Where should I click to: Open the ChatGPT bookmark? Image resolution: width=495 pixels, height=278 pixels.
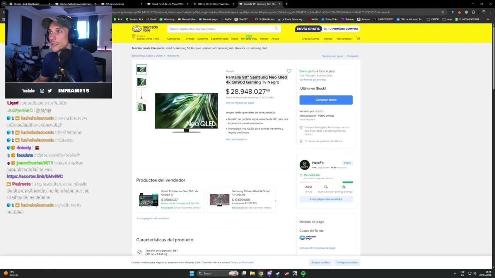[241, 19]
